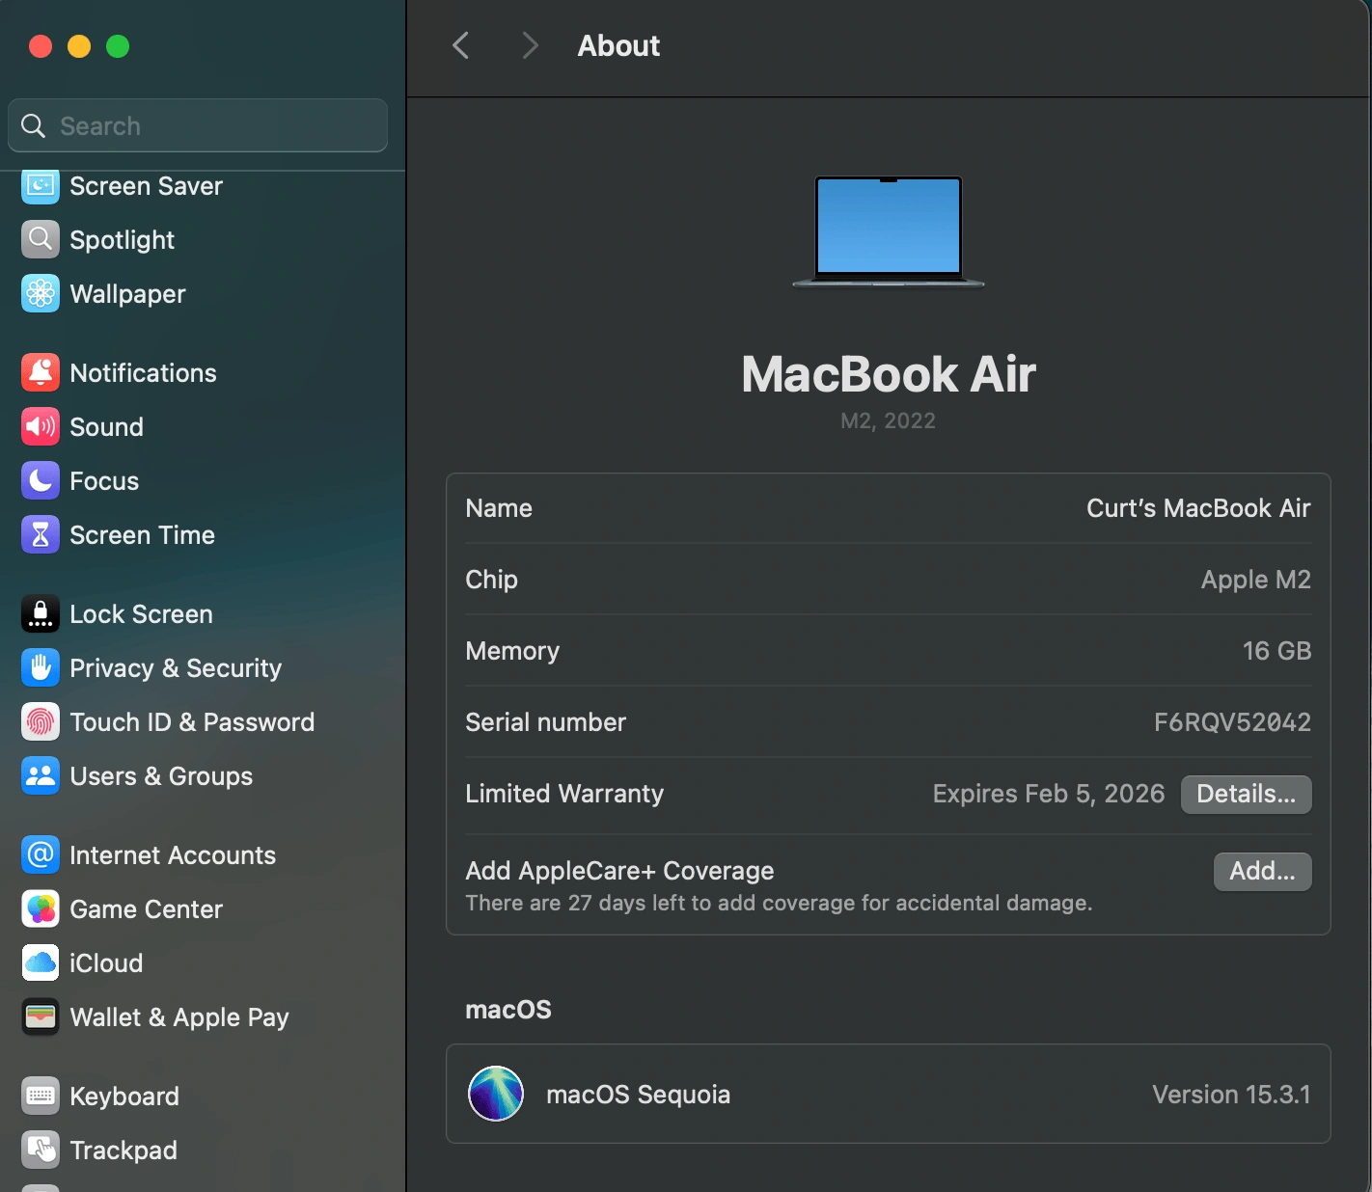The width and height of the screenshot is (1372, 1192).
Task: Open the Game Center icon
Action: [x=41, y=909]
